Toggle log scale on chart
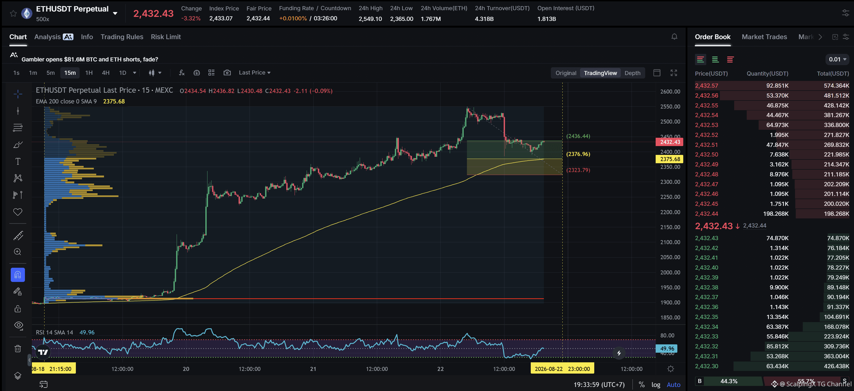This screenshot has width=854, height=391. click(656, 385)
